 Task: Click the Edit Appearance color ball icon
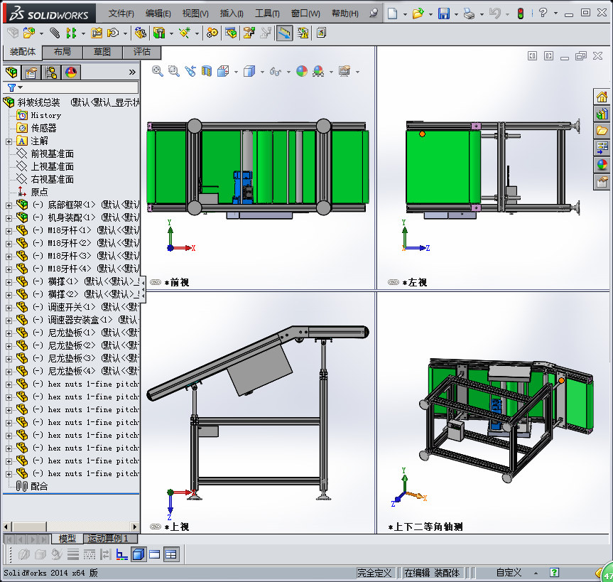point(302,71)
